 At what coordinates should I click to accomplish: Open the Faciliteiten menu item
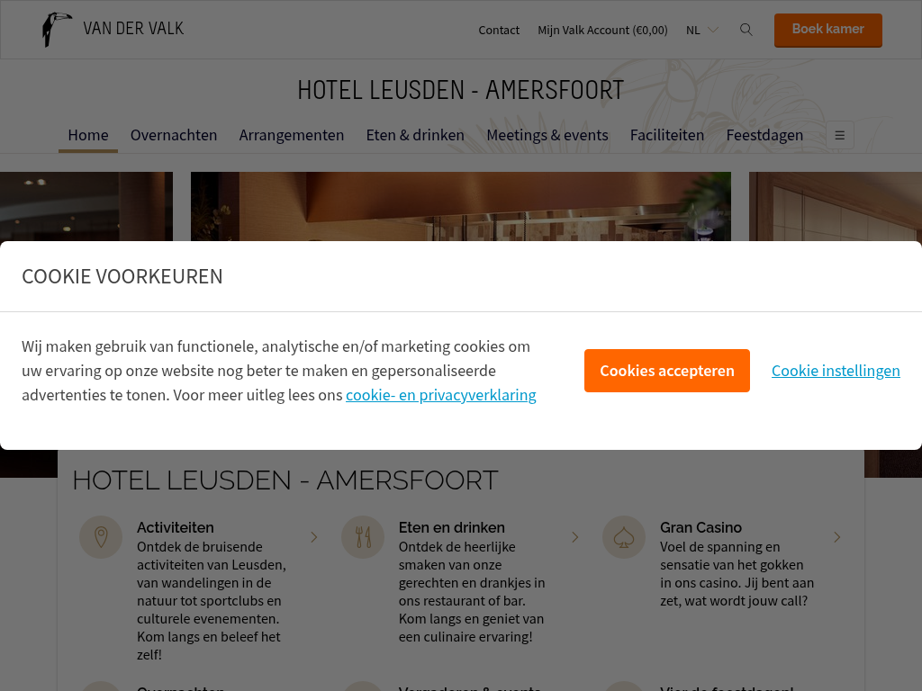tap(667, 135)
